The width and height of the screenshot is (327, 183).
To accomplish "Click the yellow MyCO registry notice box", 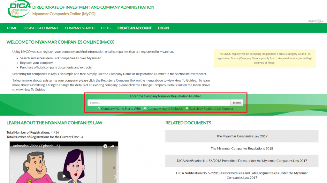I will coord(264,58).
